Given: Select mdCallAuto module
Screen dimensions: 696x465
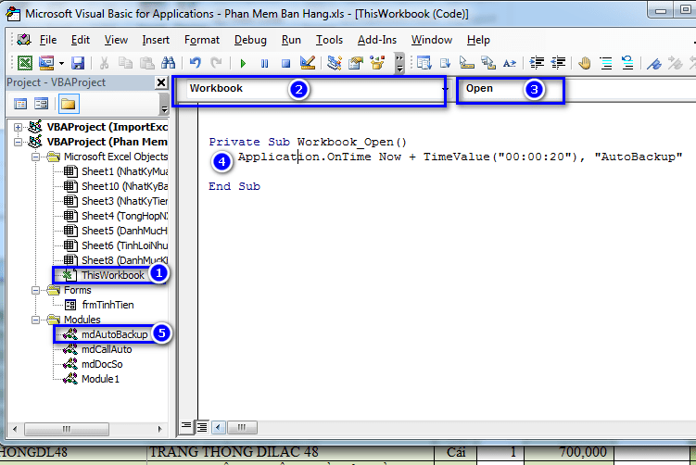Looking at the screenshot, I should click(x=97, y=349).
